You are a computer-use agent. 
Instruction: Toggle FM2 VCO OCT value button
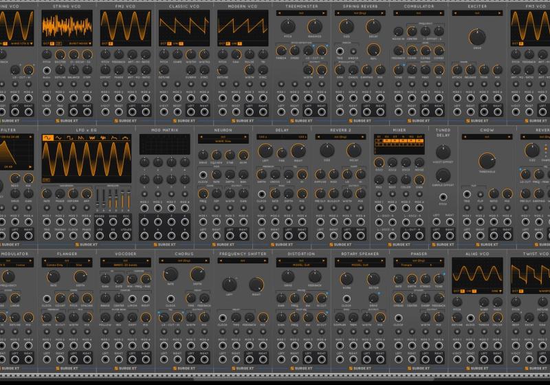tap(111, 44)
